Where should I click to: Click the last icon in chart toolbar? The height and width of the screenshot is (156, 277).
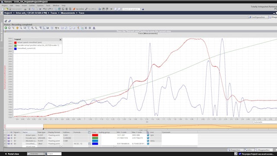tap(94, 28)
